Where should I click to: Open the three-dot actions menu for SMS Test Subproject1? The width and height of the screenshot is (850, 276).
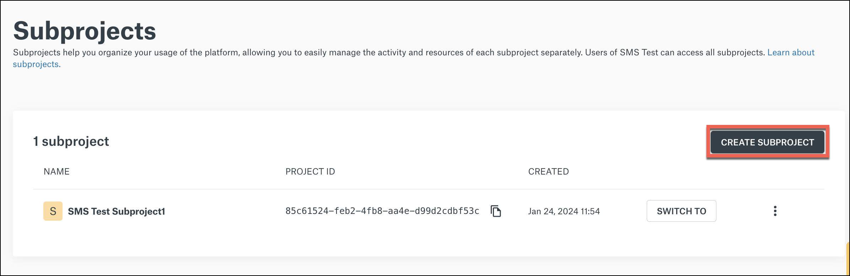point(775,211)
